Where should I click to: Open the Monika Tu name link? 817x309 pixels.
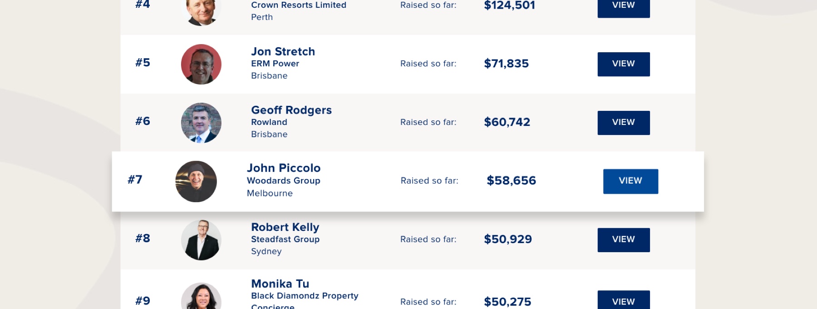click(280, 284)
